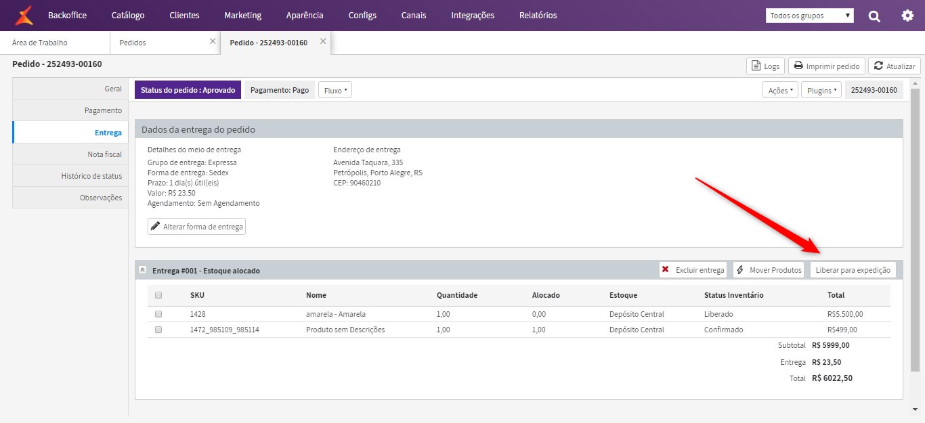Image resolution: width=925 pixels, height=423 pixels.
Task: Click Liberar para expedição button
Action: click(853, 270)
